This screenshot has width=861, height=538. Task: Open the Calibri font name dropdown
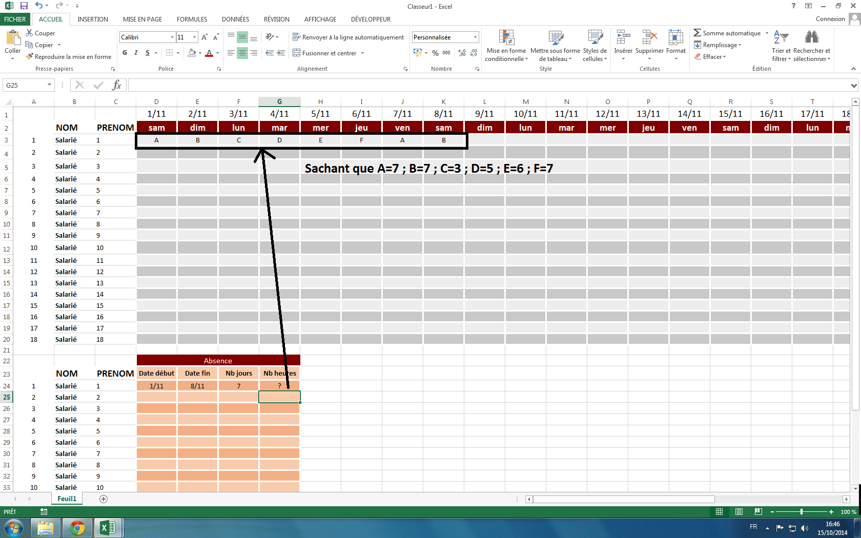point(172,37)
